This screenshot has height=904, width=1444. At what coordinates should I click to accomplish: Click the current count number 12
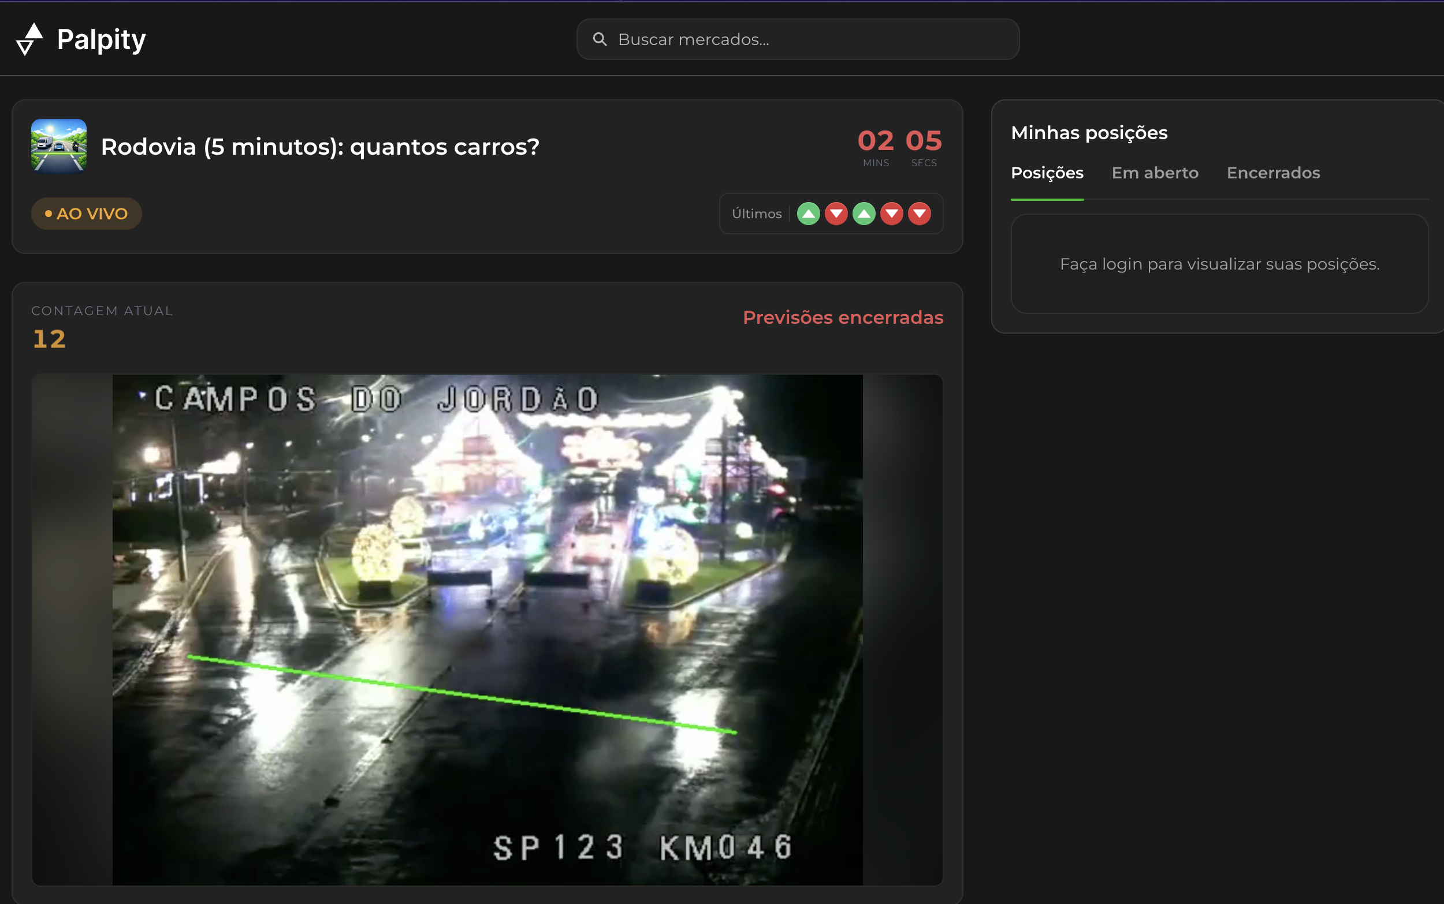[x=49, y=339]
